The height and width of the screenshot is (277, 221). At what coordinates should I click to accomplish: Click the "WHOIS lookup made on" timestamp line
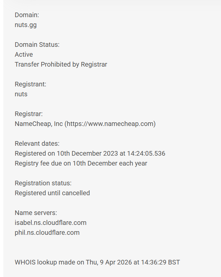pos(97,262)
